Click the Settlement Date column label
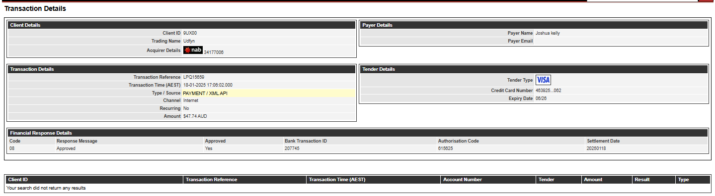Viewport: 715px width, 196px height. pyautogui.click(x=603, y=141)
